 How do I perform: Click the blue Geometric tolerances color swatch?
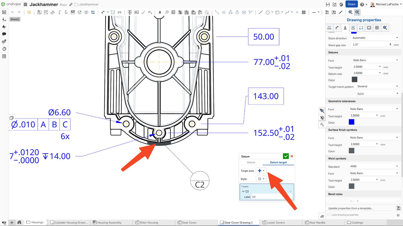(x=351, y=122)
